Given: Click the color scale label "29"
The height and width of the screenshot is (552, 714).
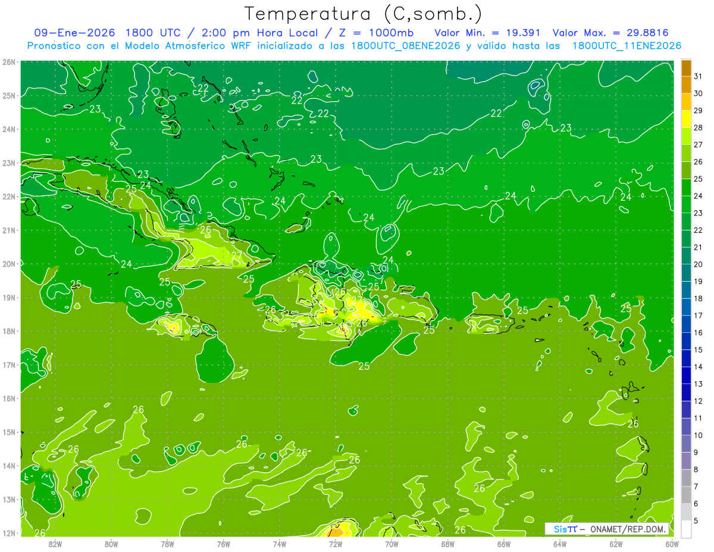Looking at the screenshot, I should (x=699, y=111).
